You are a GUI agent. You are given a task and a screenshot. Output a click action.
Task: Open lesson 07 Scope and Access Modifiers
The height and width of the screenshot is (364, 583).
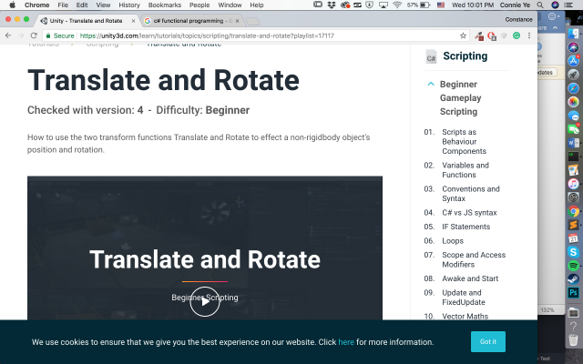474,259
